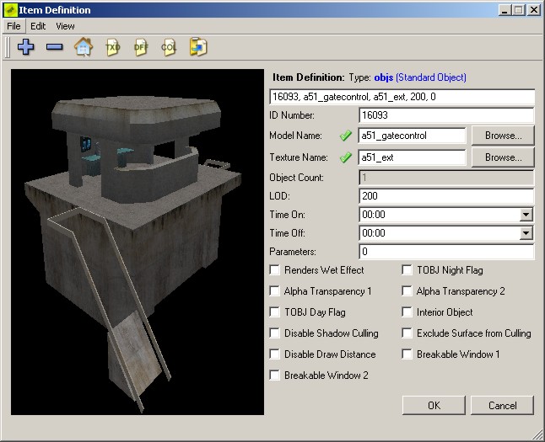Click the blue plus add icon
This screenshot has height=442, width=545.
[x=26, y=47]
